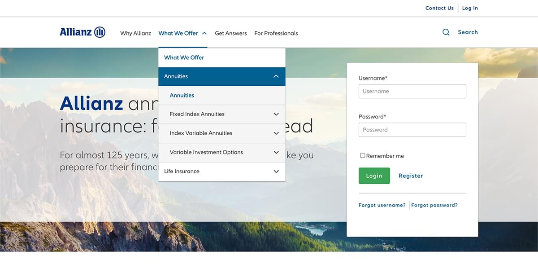Click the Log in link
The image size is (538, 273).
[x=470, y=8]
